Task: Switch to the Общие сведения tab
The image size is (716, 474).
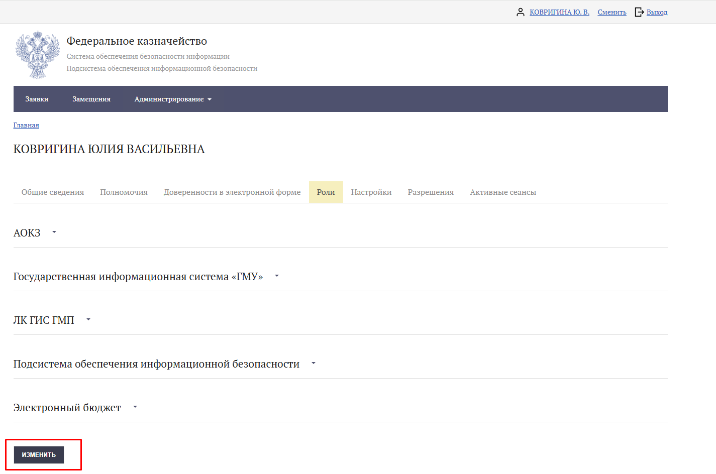Action: [53, 192]
